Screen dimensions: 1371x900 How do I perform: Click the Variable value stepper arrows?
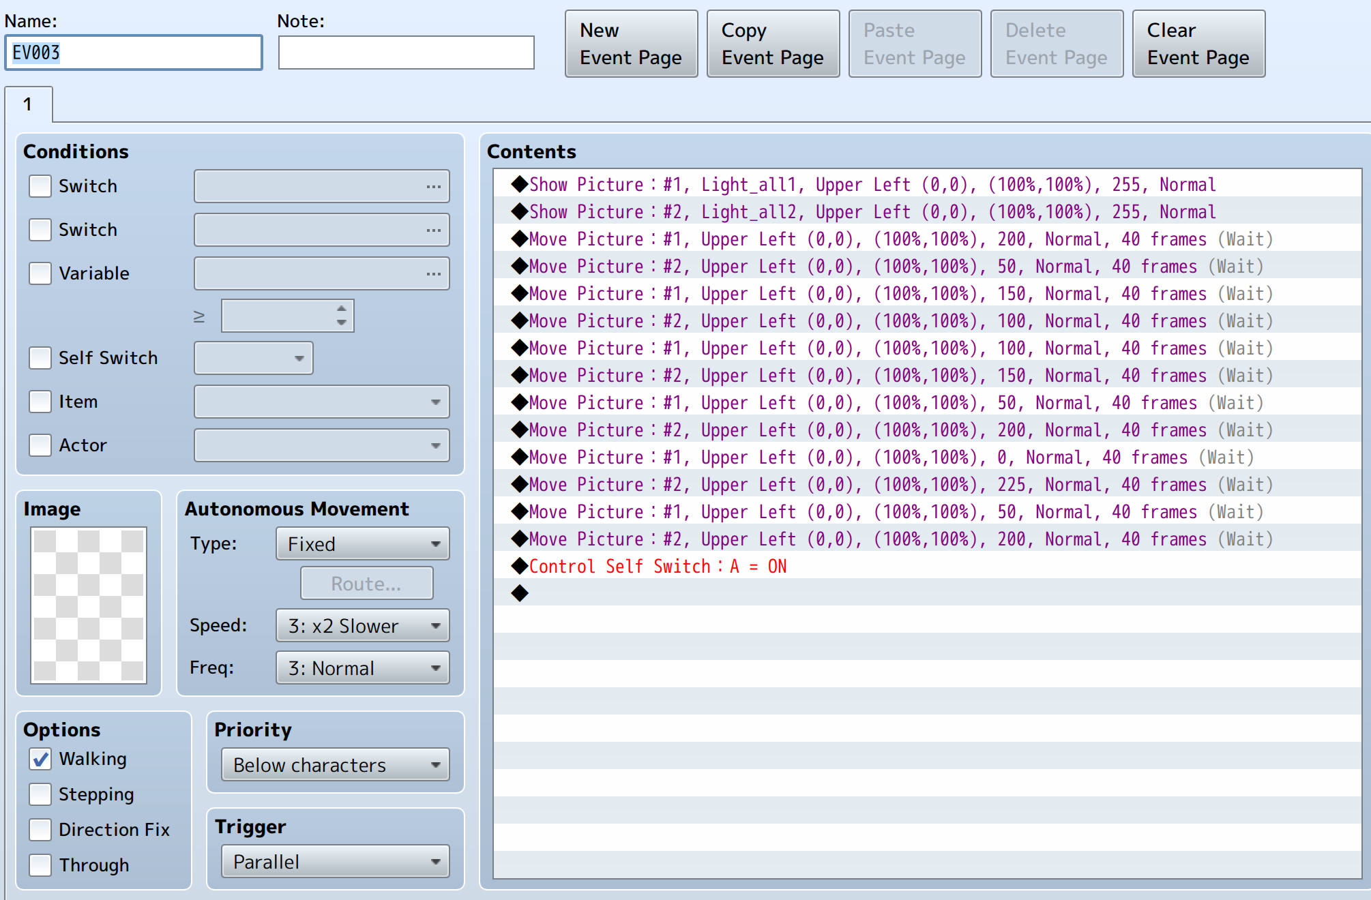342,316
